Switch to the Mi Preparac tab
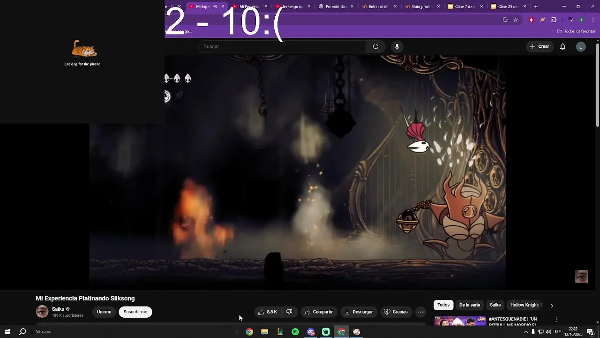Image resolution: width=600 pixels, height=338 pixels. click(249, 7)
